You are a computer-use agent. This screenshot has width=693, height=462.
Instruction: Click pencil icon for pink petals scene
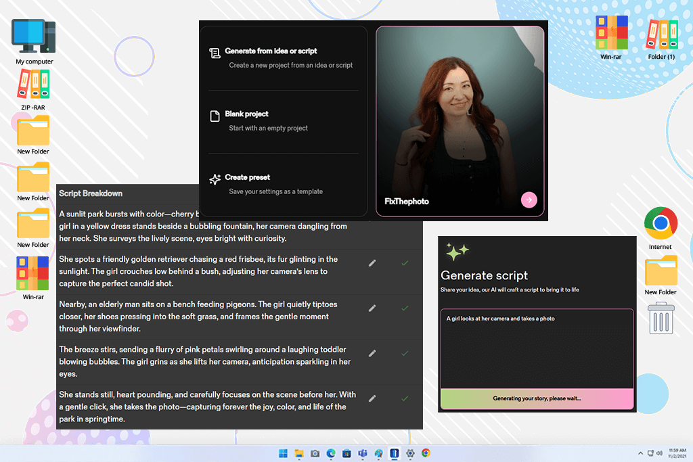pyautogui.click(x=373, y=353)
